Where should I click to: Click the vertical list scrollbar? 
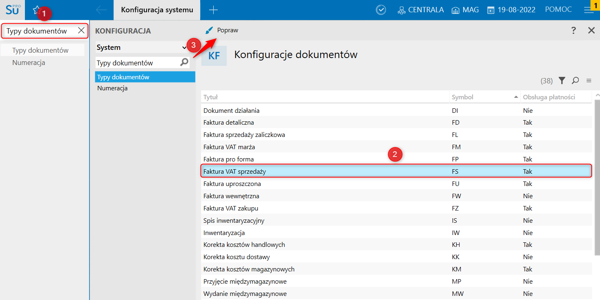597,178
